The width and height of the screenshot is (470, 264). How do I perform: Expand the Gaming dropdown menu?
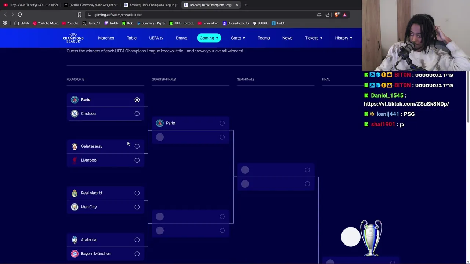pos(209,38)
